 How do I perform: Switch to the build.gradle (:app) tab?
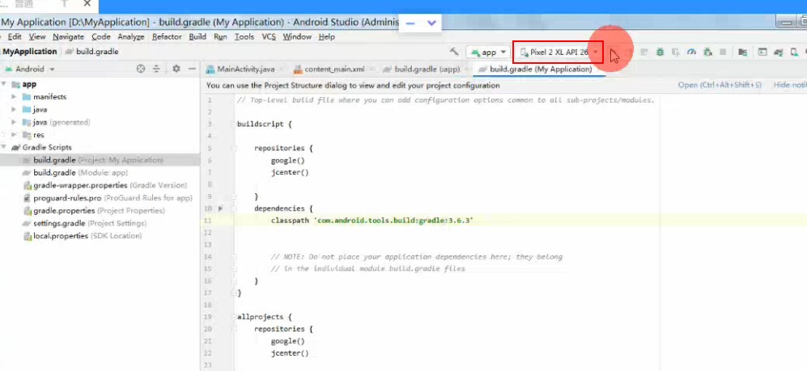coord(427,69)
